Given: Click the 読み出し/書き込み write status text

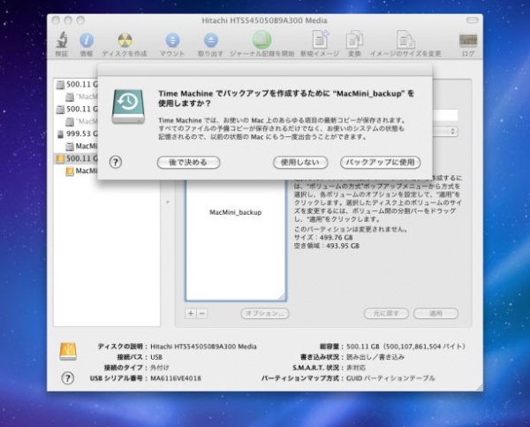Looking at the screenshot, I should [x=375, y=357].
